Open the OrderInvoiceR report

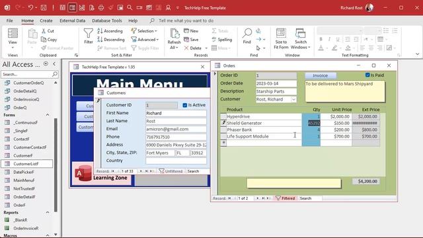[x=26, y=228]
